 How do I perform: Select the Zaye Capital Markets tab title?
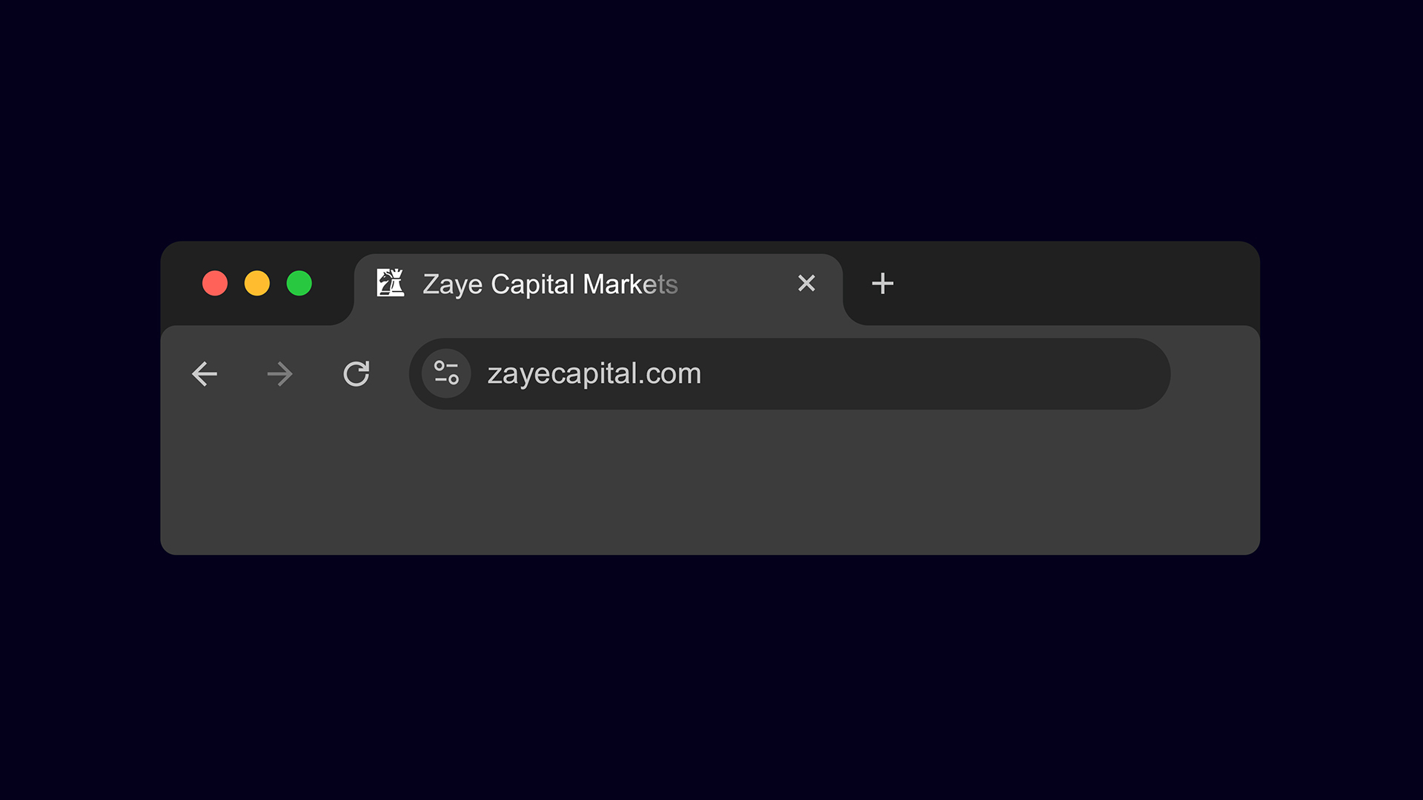[x=550, y=284]
